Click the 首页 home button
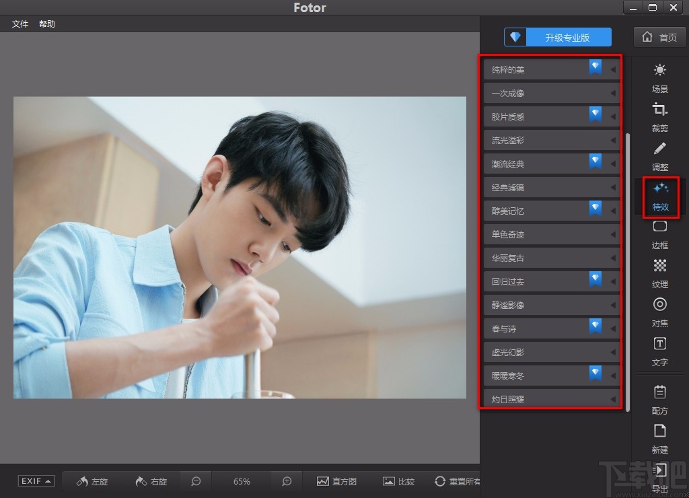 pyautogui.click(x=659, y=37)
